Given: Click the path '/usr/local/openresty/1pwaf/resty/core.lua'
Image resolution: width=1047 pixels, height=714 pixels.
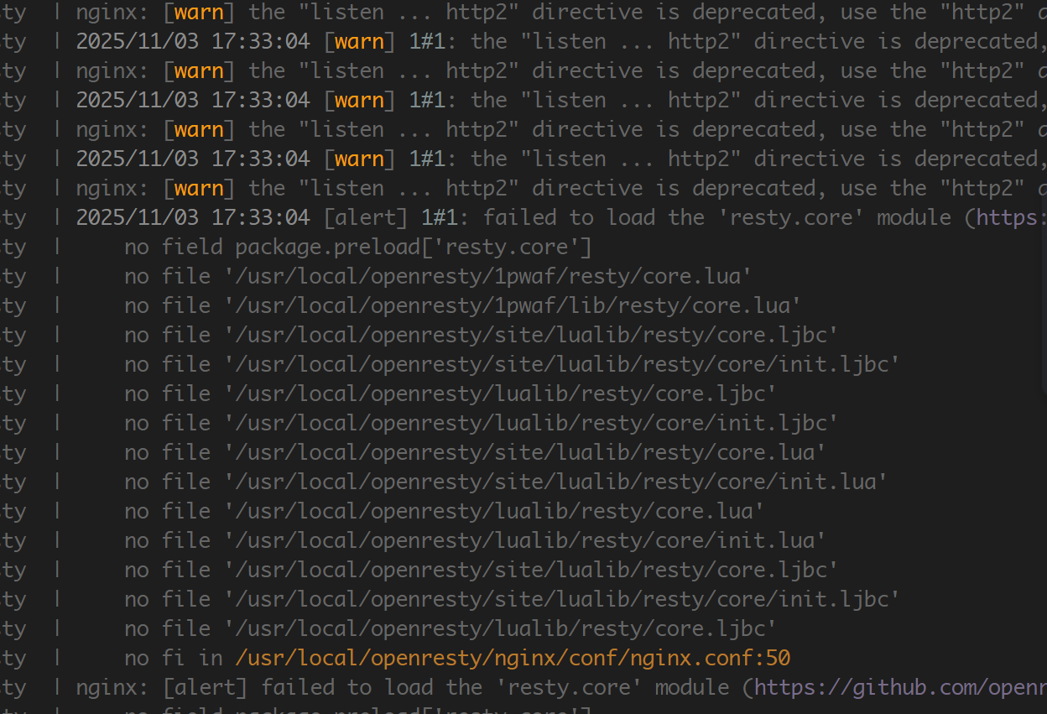Looking at the screenshot, I should [487, 276].
